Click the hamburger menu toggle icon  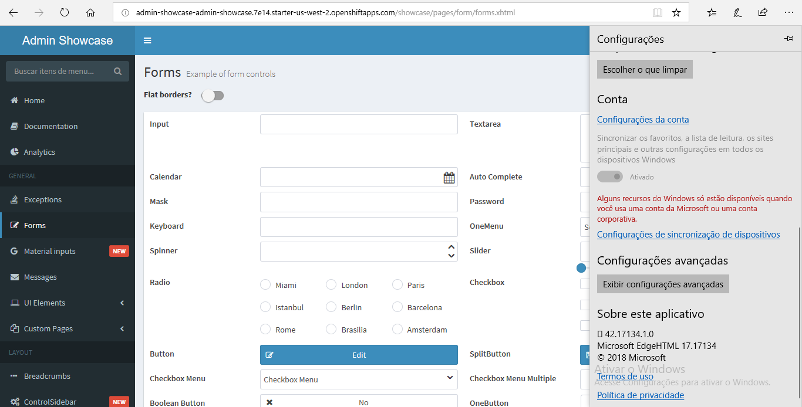(147, 40)
